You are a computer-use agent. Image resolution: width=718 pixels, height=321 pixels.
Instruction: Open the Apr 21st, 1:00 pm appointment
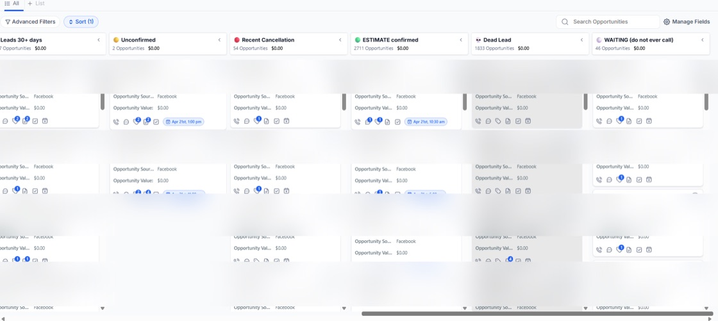183,122
